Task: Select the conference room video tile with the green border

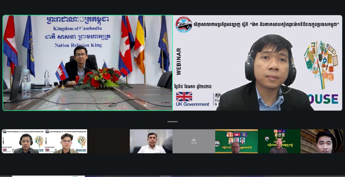Action: (x=88, y=63)
